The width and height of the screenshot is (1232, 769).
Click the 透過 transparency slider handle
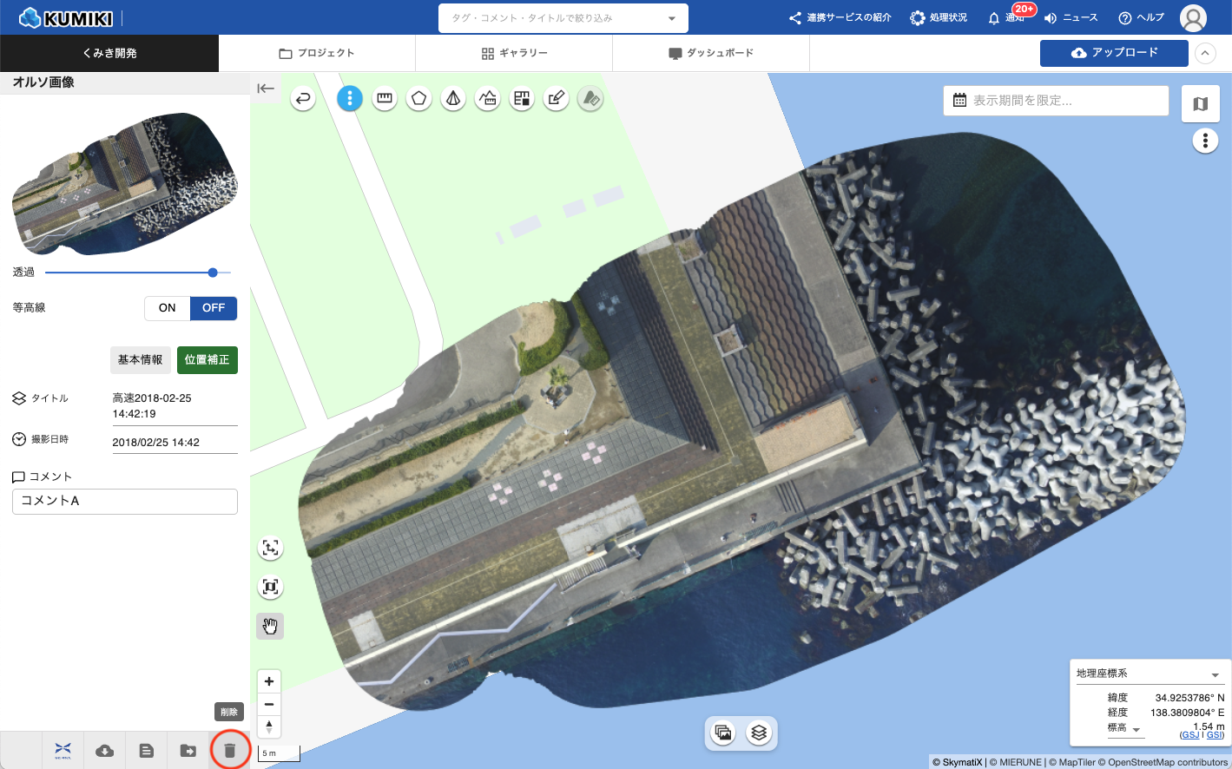click(213, 273)
